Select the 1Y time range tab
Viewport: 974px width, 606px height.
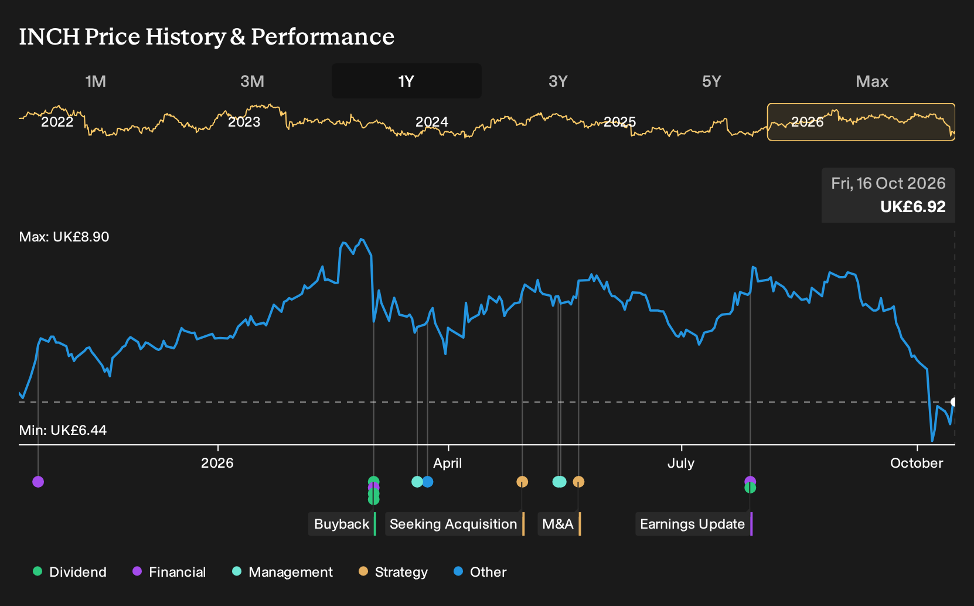407,81
